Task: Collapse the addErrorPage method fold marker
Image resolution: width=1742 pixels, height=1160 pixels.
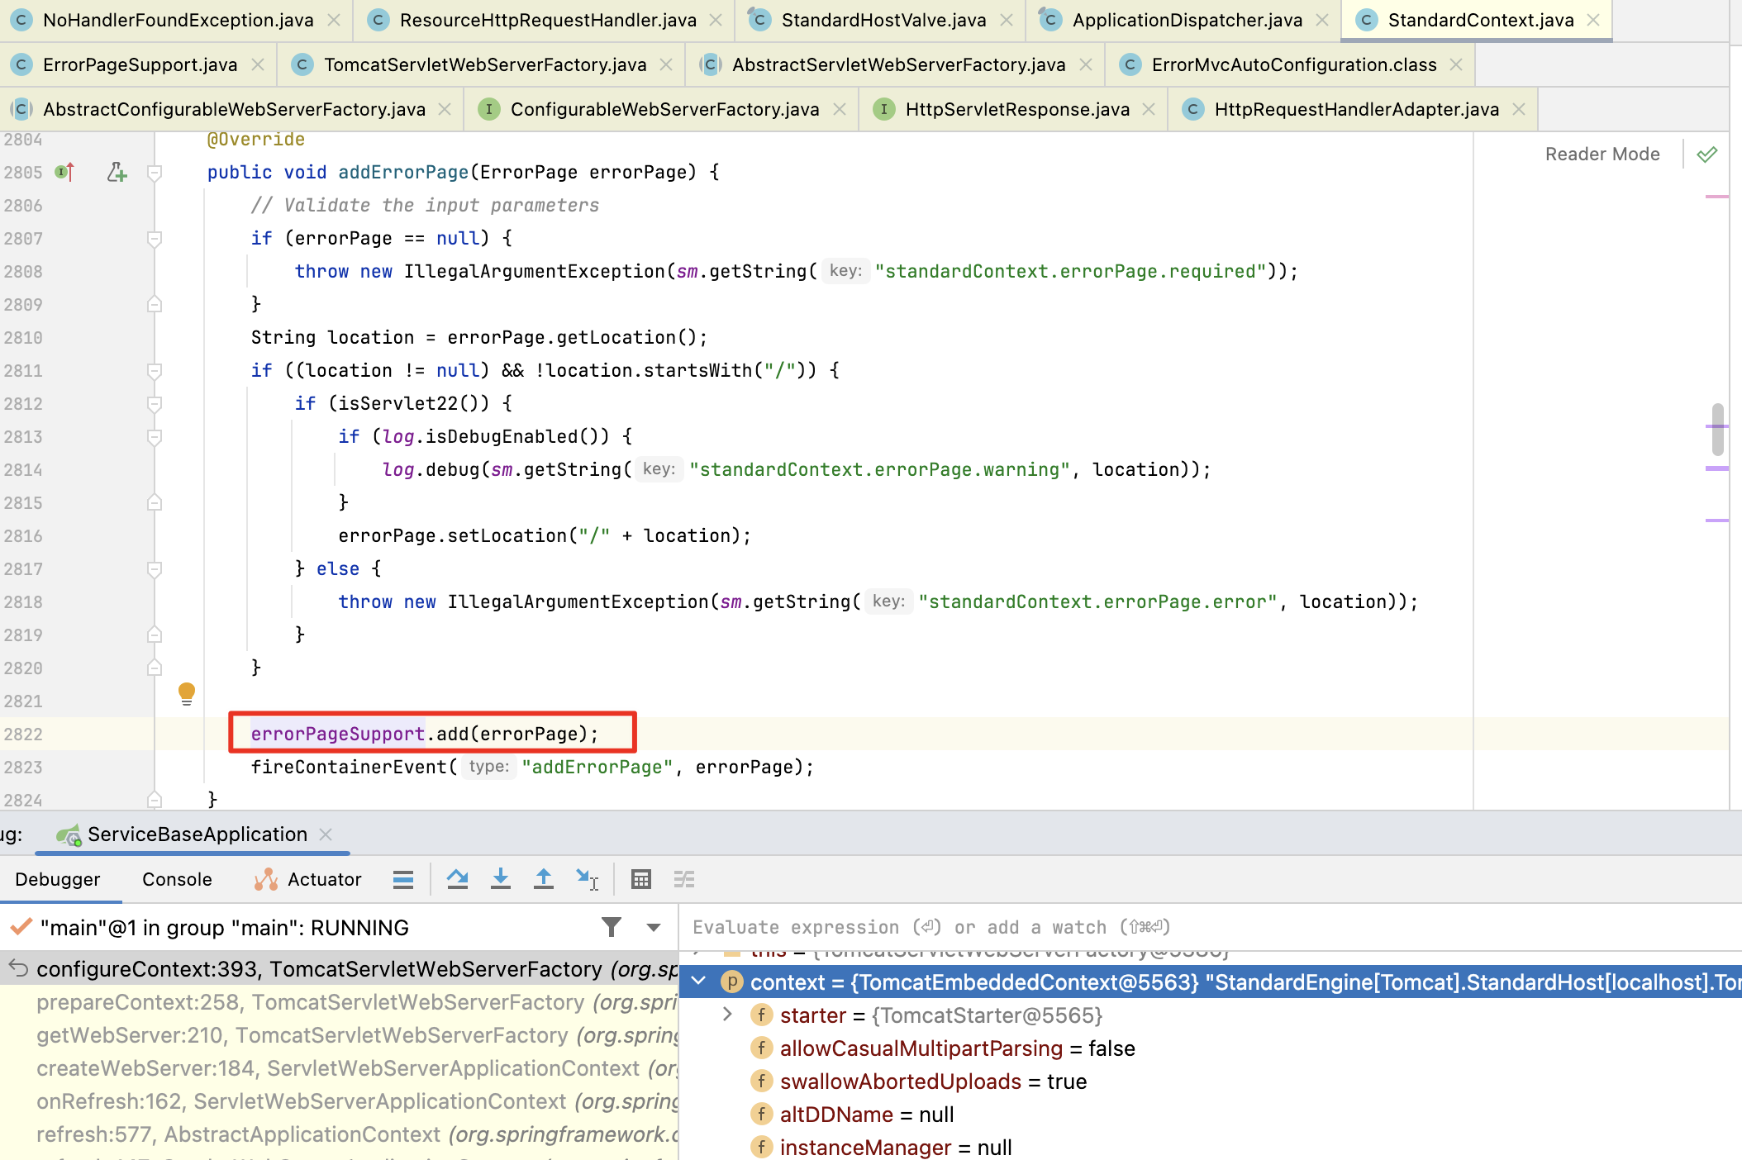Action: [x=154, y=172]
